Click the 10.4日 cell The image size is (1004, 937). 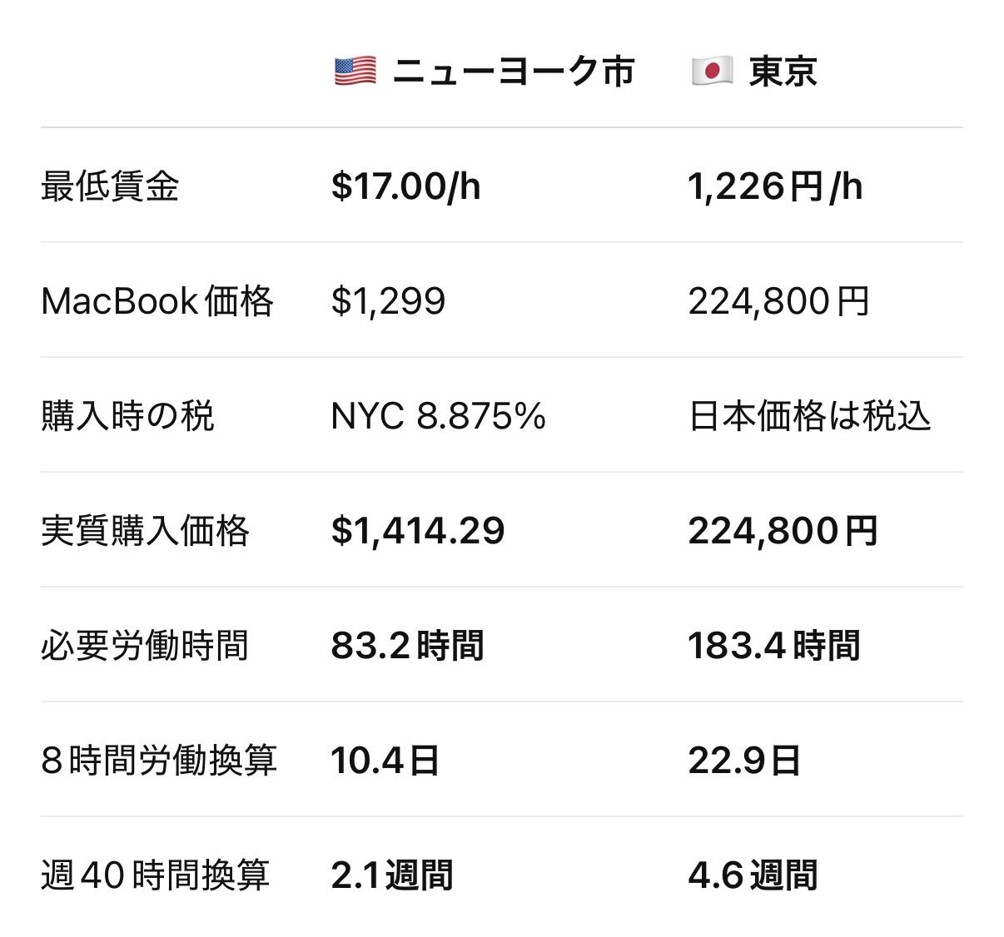(385, 760)
